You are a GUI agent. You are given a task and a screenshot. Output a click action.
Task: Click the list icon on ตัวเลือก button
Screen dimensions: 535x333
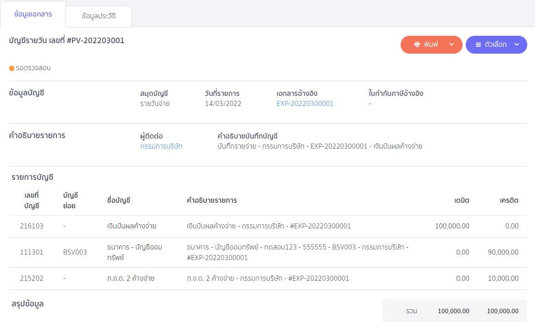point(478,45)
